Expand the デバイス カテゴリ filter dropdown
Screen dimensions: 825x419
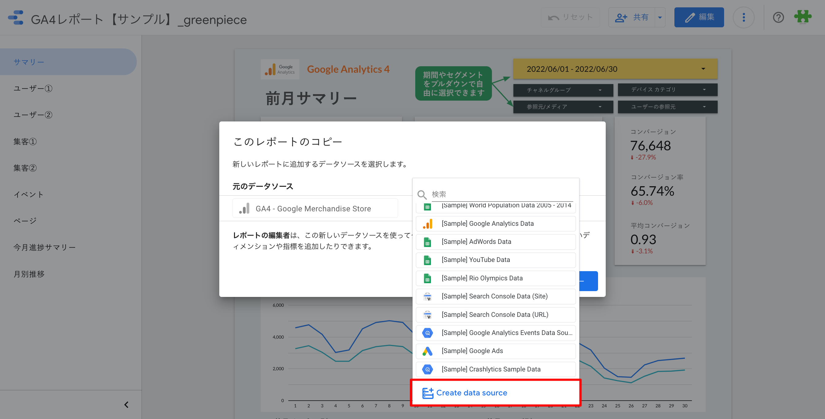667,90
